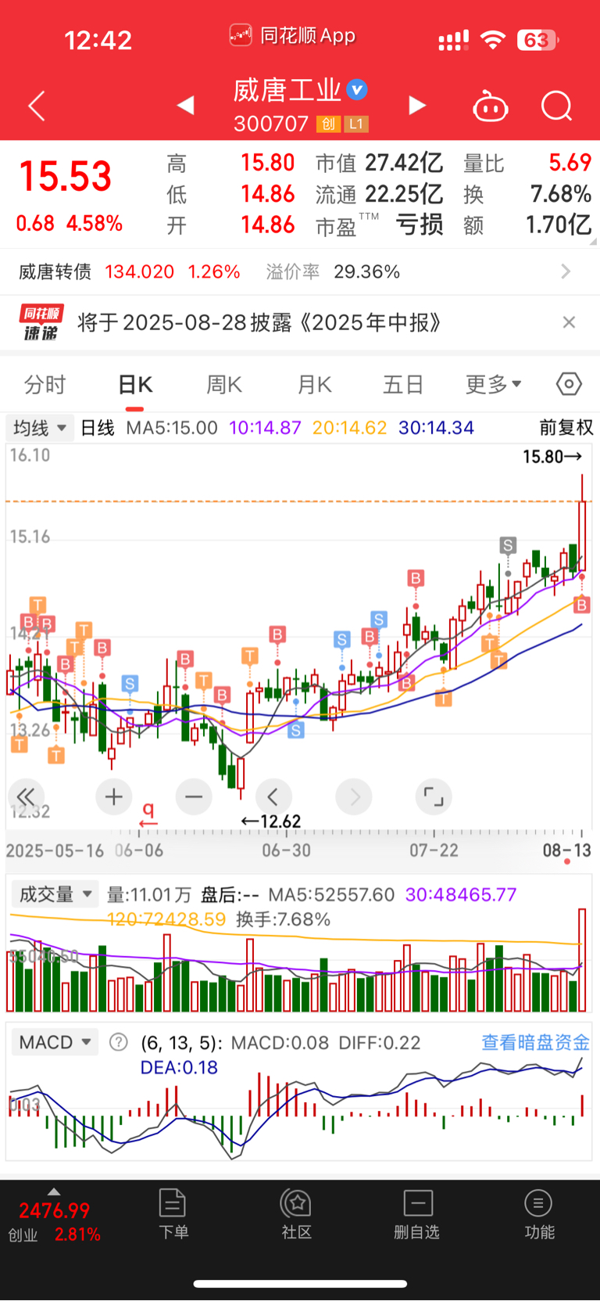Open 创业 index 2476.99 ticker
This screenshot has height=1301, width=600.
click(55, 1221)
